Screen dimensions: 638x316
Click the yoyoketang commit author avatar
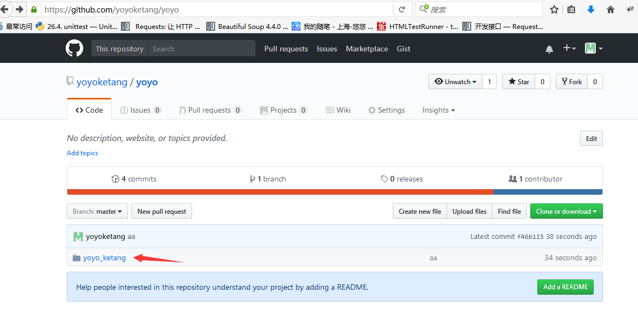point(78,236)
